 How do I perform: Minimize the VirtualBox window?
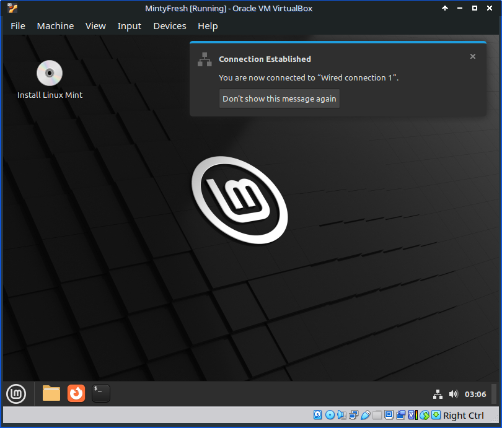(x=460, y=8)
